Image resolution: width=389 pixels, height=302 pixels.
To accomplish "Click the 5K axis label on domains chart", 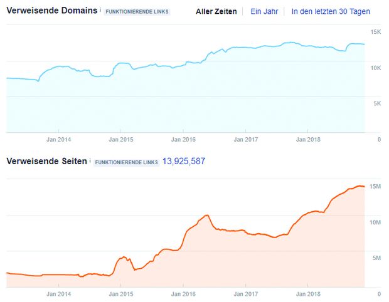I will (377, 103).
